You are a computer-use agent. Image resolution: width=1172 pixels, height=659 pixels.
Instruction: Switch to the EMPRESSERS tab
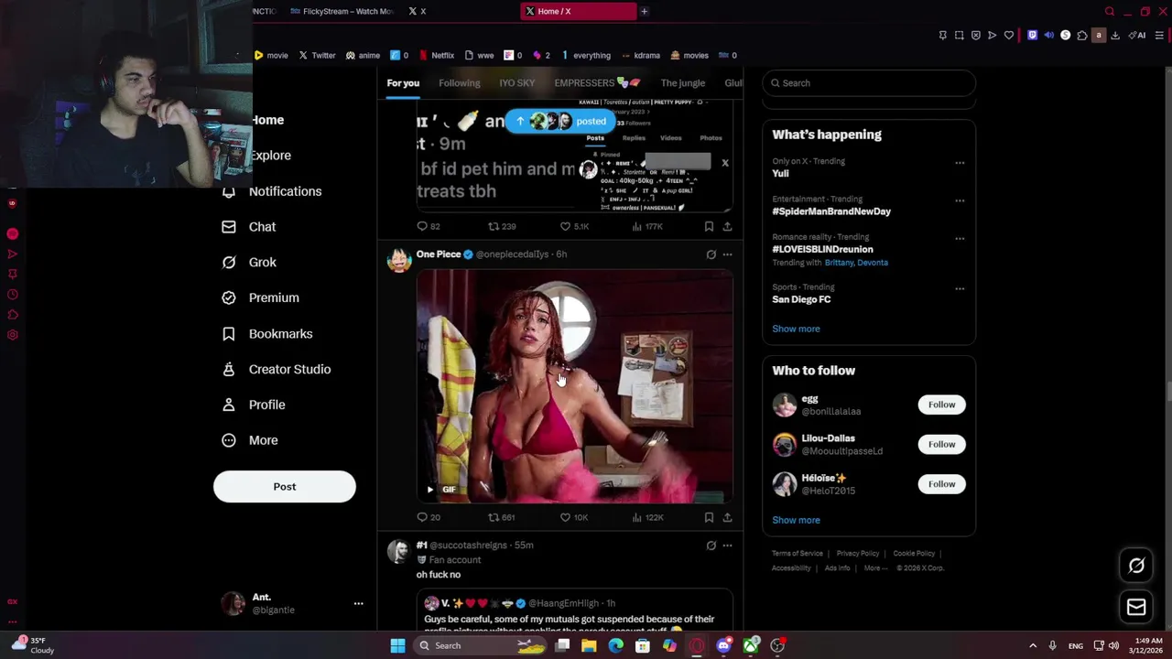597,83
